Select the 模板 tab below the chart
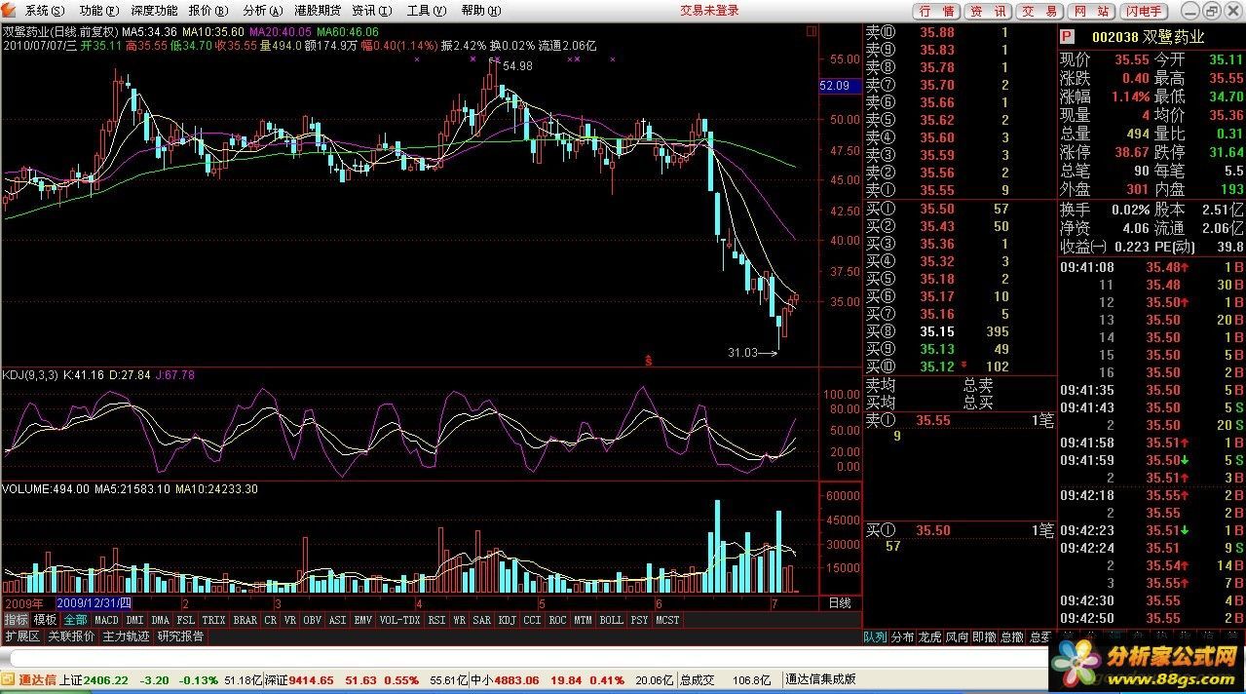Image resolution: width=1246 pixels, height=694 pixels. coord(45,620)
